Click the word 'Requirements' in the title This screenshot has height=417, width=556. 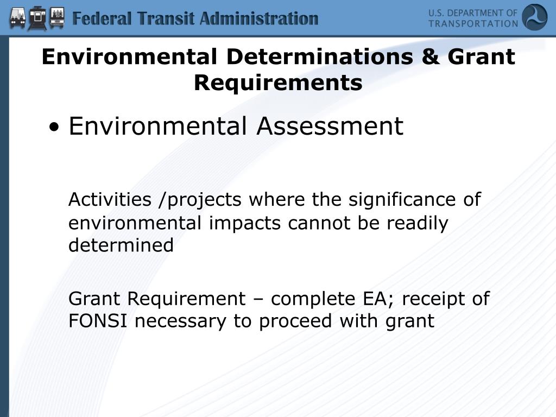point(279,83)
